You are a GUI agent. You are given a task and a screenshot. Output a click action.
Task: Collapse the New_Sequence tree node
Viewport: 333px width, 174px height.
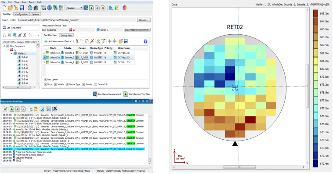[x=4, y=46]
